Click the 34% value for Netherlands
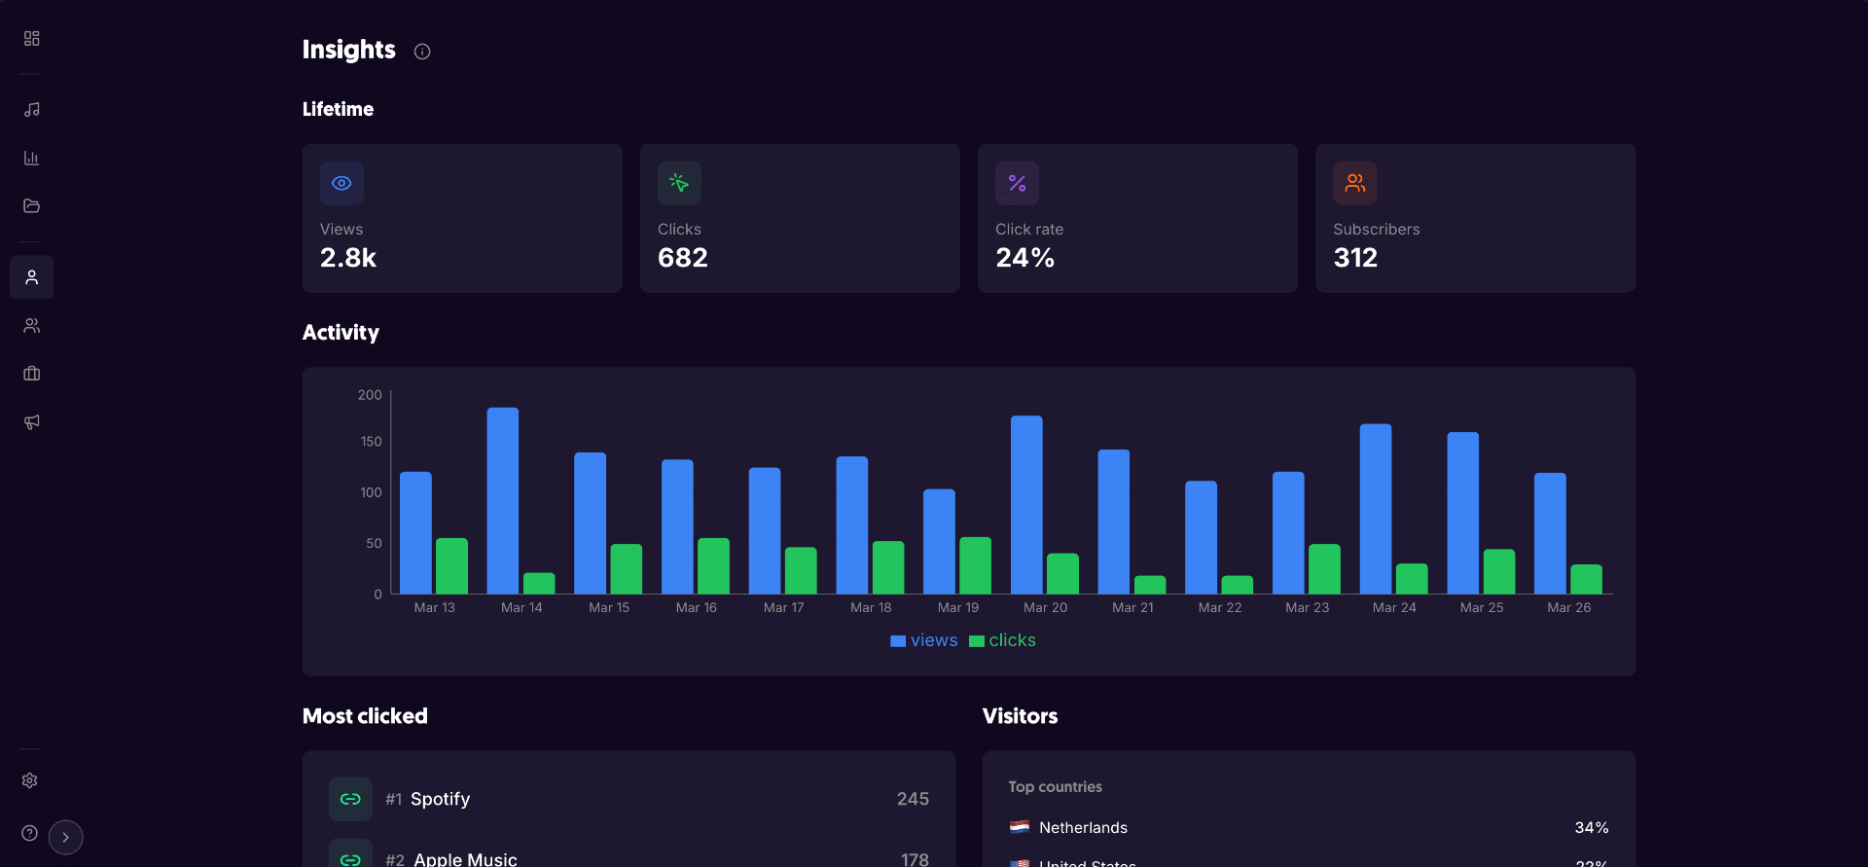This screenshot has width=1868, height=867. (x=1592, y=827)
